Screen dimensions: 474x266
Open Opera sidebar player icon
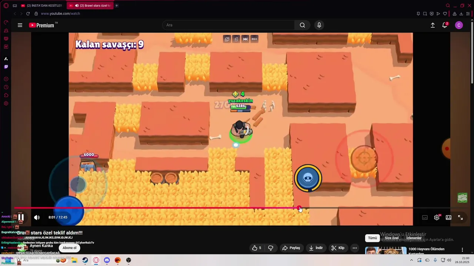pos(6,79)
